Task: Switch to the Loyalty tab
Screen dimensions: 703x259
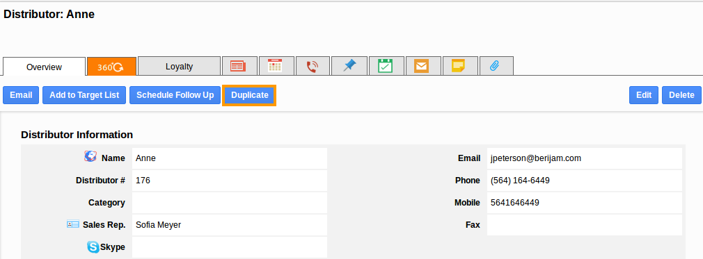Action: (x=179, y=66)
